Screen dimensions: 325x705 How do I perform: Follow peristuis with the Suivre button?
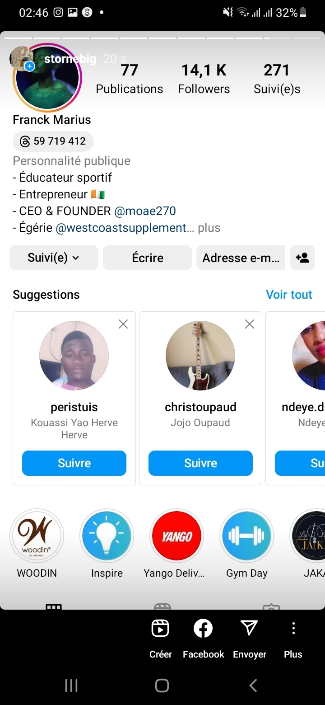point(74,463)
